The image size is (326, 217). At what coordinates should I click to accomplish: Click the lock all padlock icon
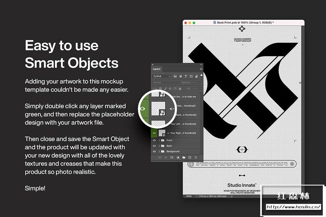[180, 89]
